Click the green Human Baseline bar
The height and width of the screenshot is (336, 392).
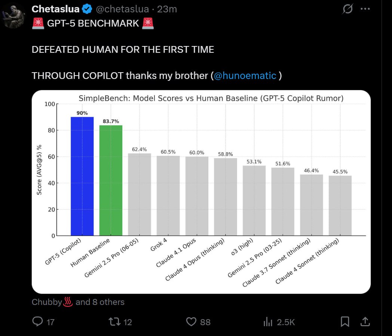click(111, 180)
